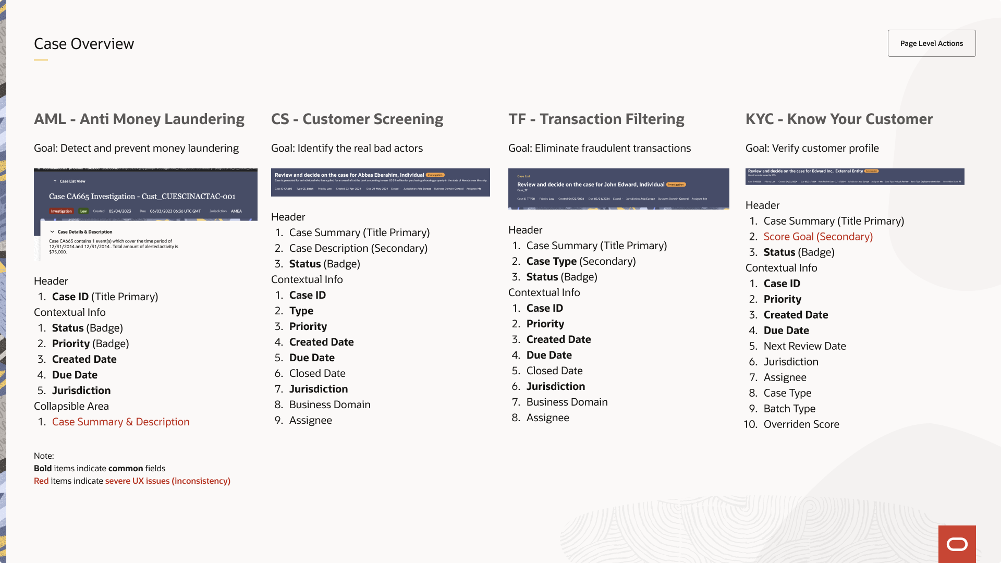Viewport: 1001px width, 563px height.
Task: Click the orange Investigation badge for Abbas Eberahim
Action: [x=435, y=175]
